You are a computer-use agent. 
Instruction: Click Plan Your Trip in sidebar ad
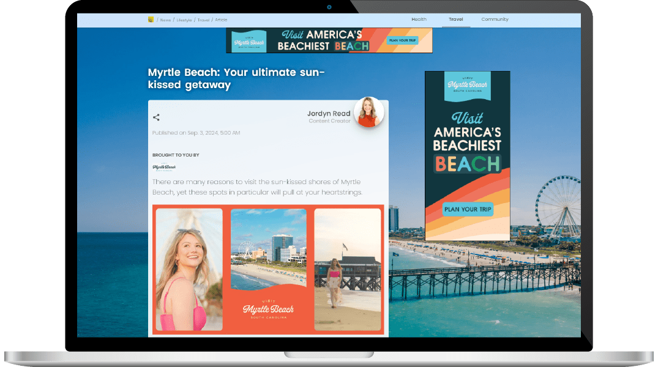[468, 209]
